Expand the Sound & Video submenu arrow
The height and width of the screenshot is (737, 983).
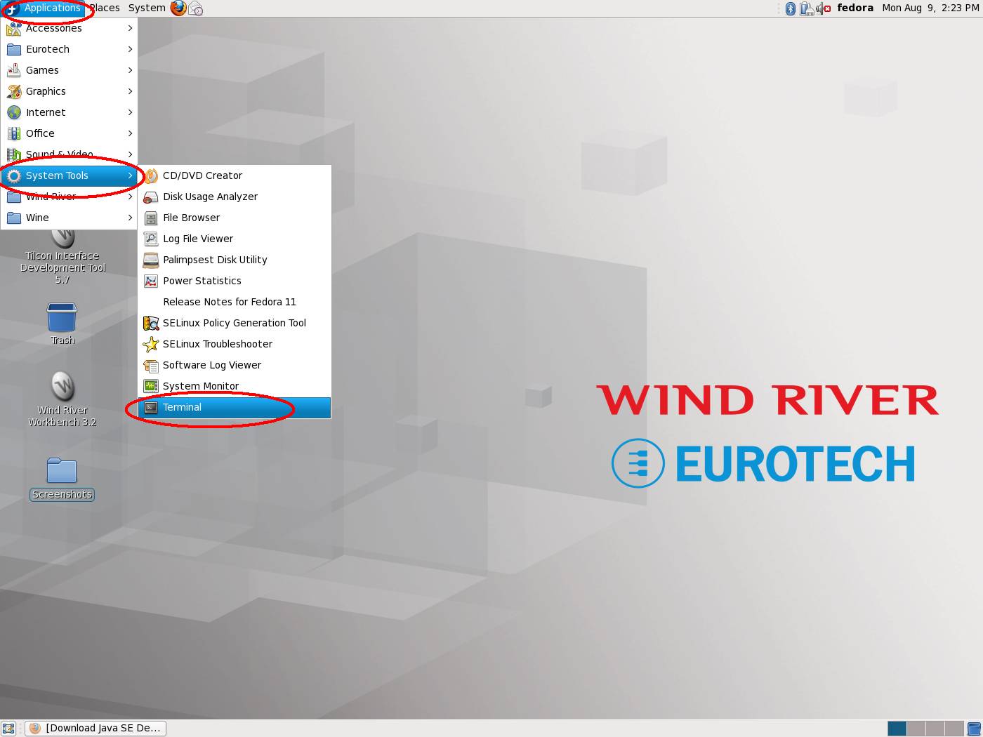tap(130, 154)
